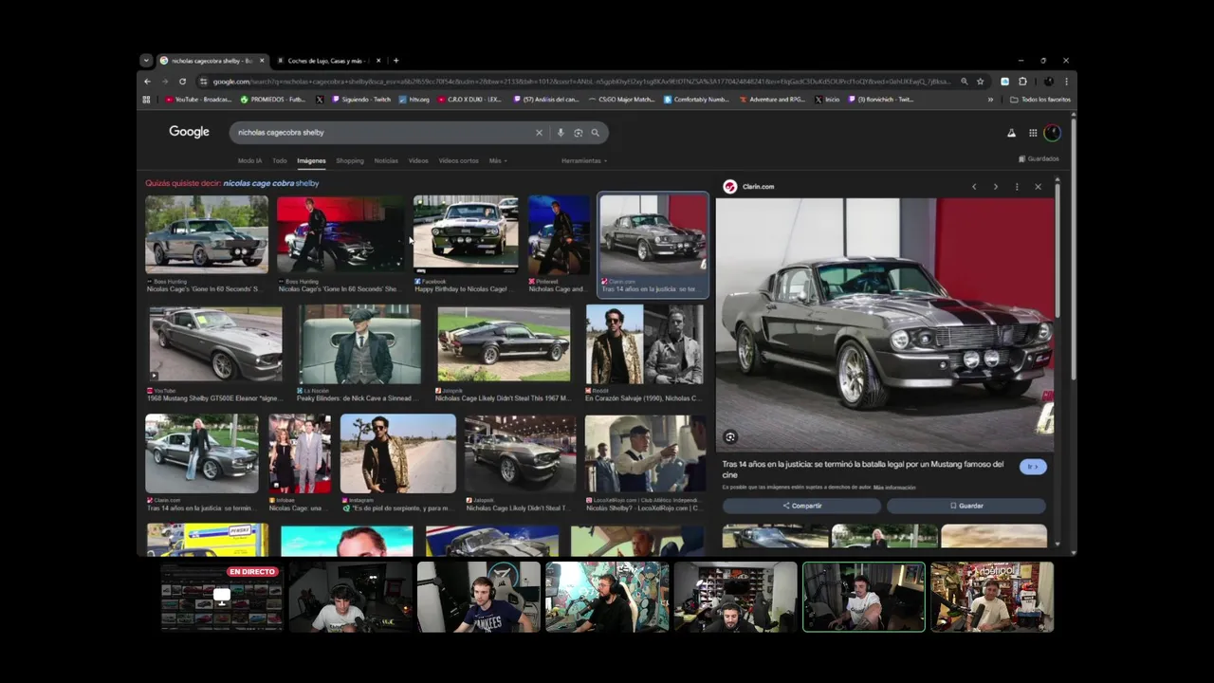Viewport: 1214px width, 683px height.
Task: Show previous image in the preview panel
Action: click(974, 187)
